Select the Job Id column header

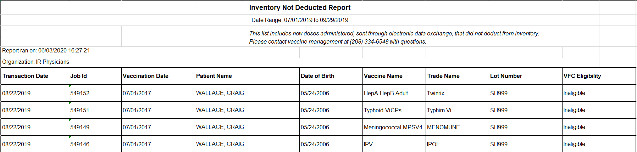pyautogui.click(x=95, y=76)
